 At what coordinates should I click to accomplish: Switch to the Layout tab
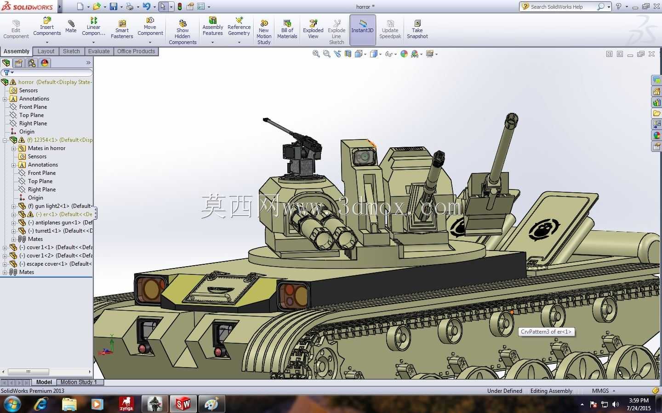[x=46, y=51]
